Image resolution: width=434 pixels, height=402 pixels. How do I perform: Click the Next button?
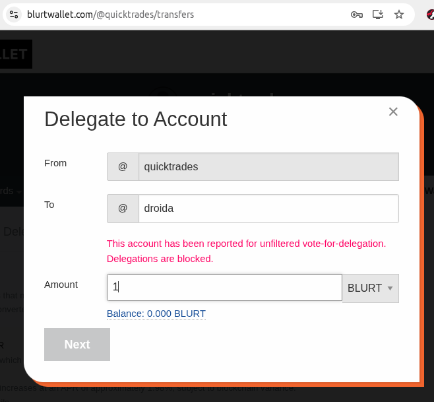coord(77,345)
